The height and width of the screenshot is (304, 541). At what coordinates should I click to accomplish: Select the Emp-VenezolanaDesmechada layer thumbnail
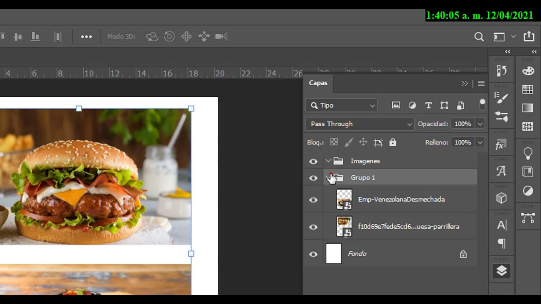[x=344, y=199]
